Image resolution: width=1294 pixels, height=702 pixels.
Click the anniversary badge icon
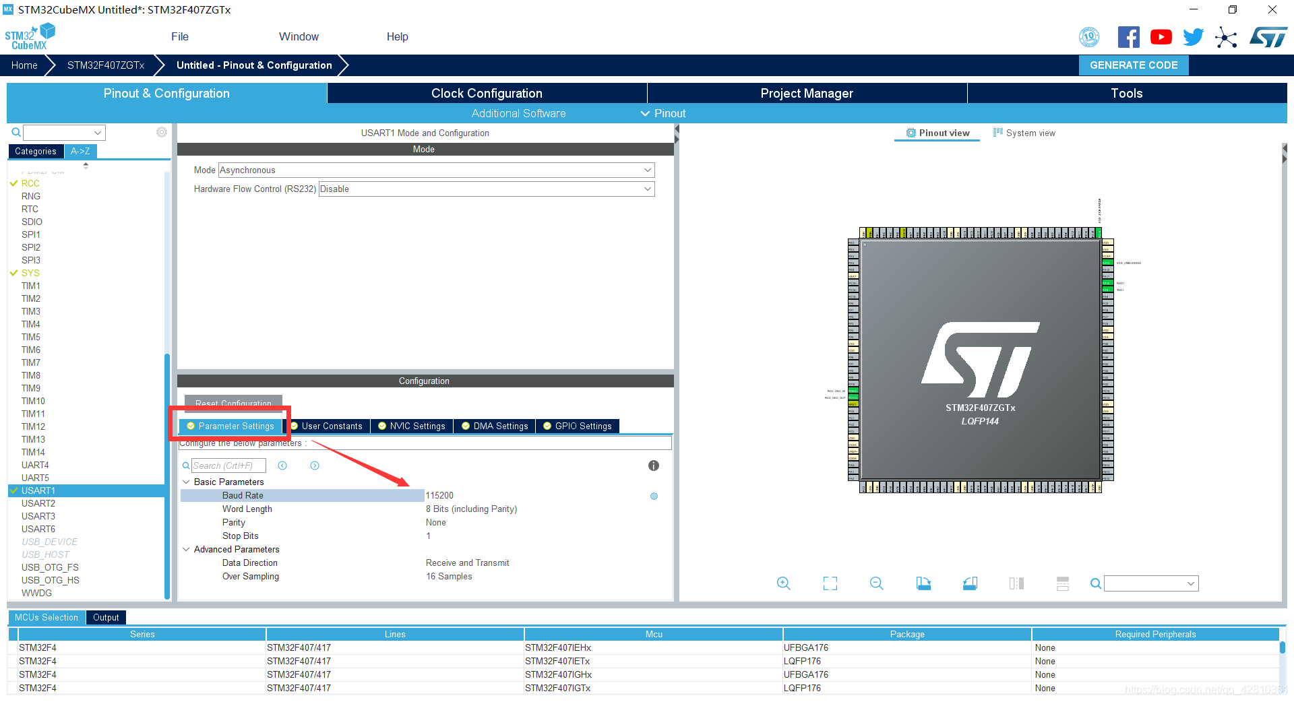pyautogui.click(x=1089, y=37)
